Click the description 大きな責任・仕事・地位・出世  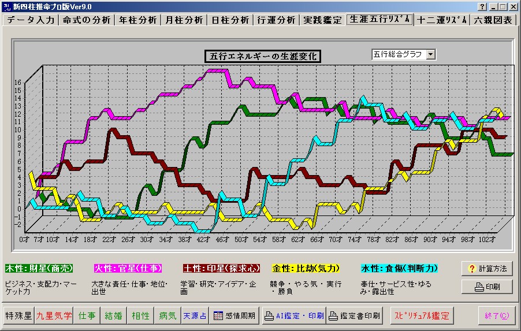pyautogui.click(x=129, y=288)
